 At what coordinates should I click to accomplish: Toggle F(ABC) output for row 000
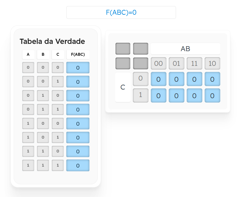pos(78,68)
